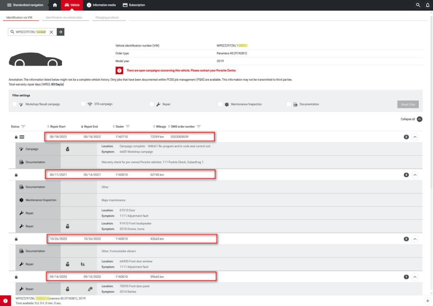
Task: Open the search magnifier in top bar
Action: 418,5
